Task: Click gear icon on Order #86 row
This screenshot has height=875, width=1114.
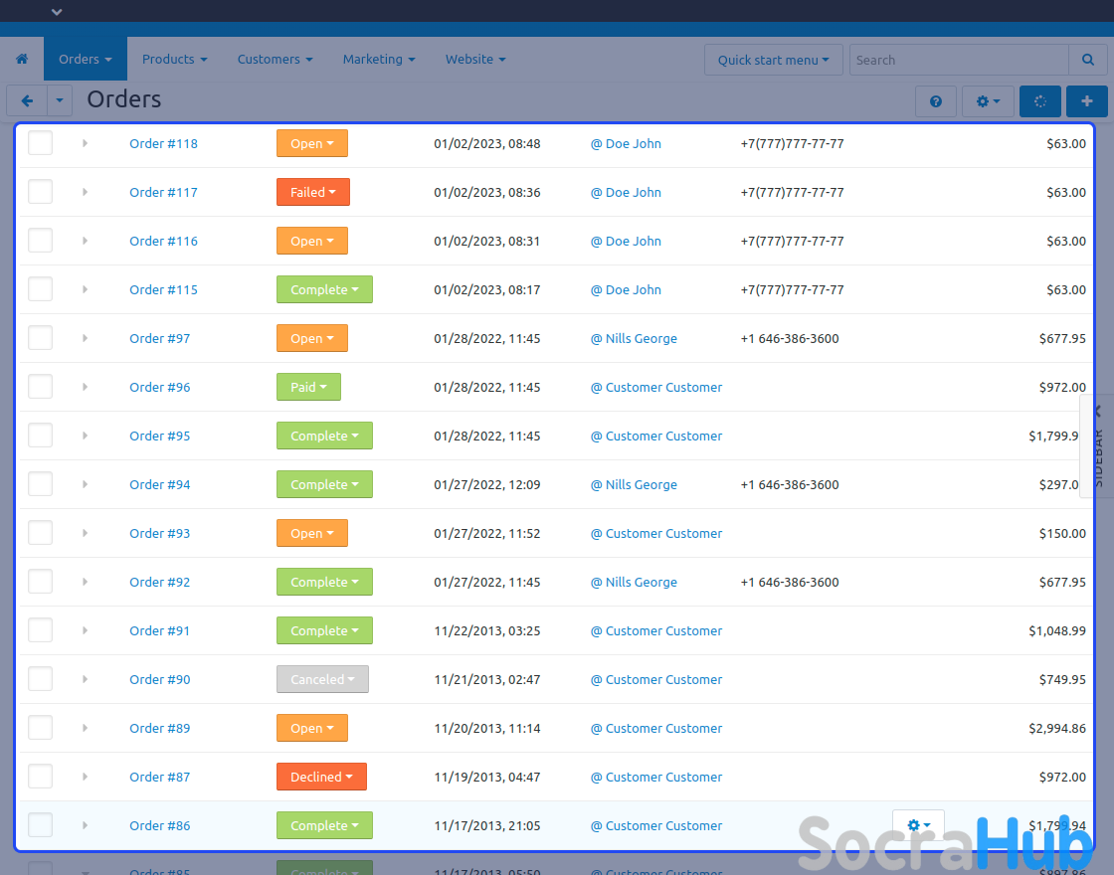Action: pos(918,825)
